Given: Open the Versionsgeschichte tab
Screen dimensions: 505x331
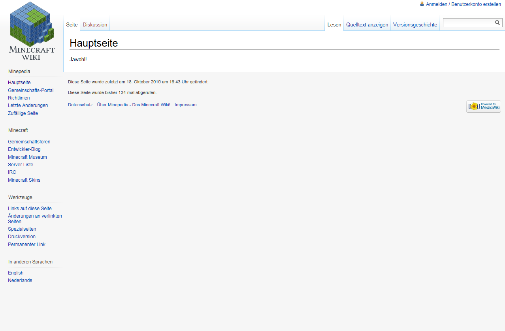Looking at the screenshot, I should point(415,24).
